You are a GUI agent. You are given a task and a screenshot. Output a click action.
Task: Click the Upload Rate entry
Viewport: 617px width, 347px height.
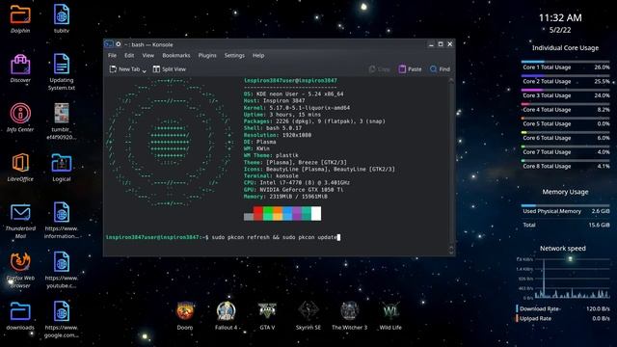563,319
